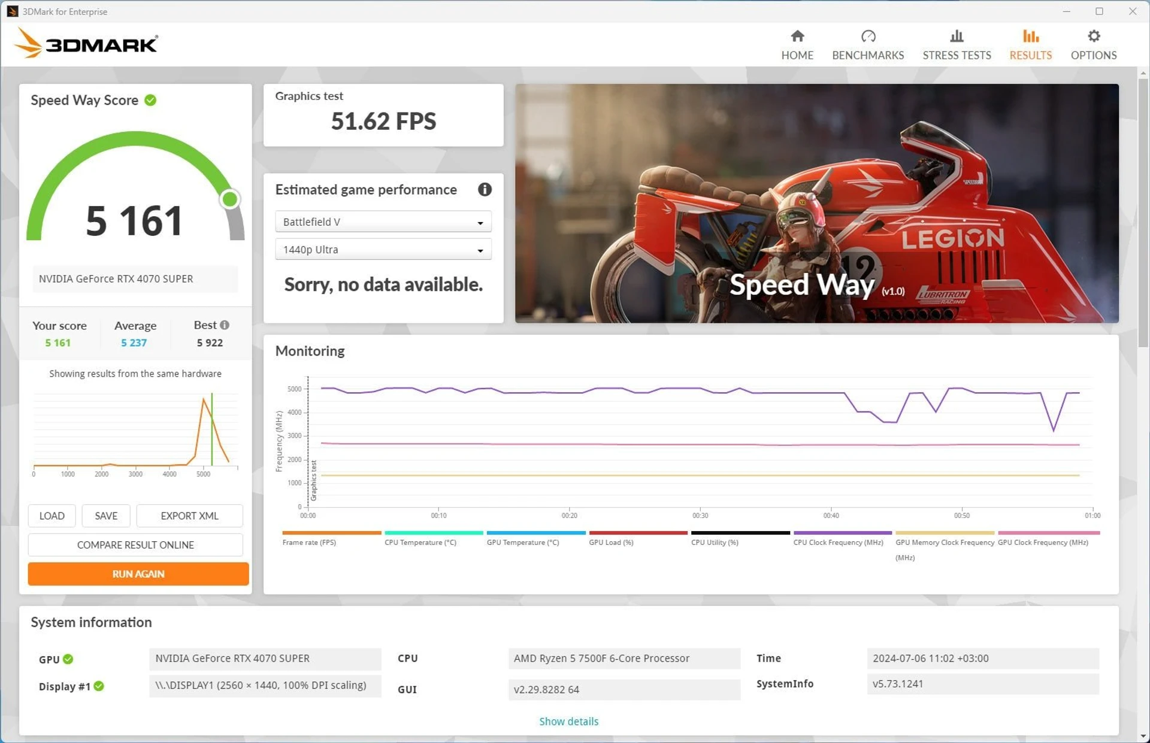Screen dimensions: 1150x743
Task: Click the 3DMark app icon in the title bar
Action: tap(12, 11)
